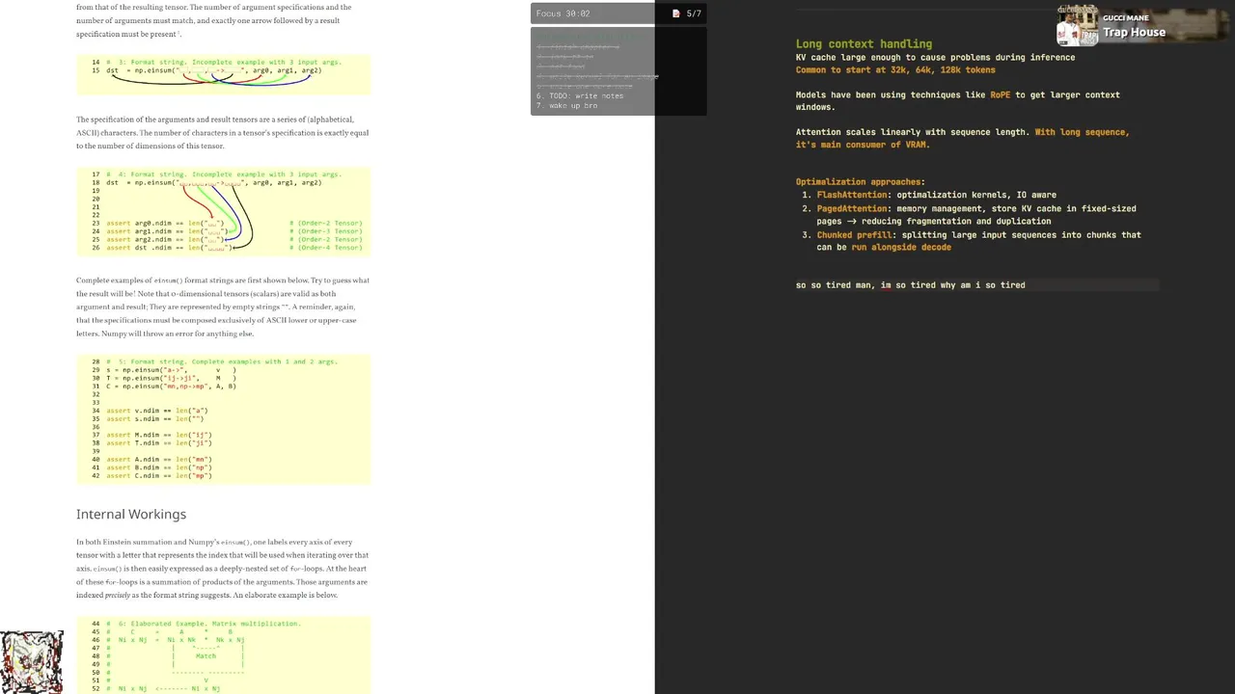The width and height of the screenshot is (1235, 694).
Task: Select the '6. TODO: write notes' task
Action: (x=580, y=96)
